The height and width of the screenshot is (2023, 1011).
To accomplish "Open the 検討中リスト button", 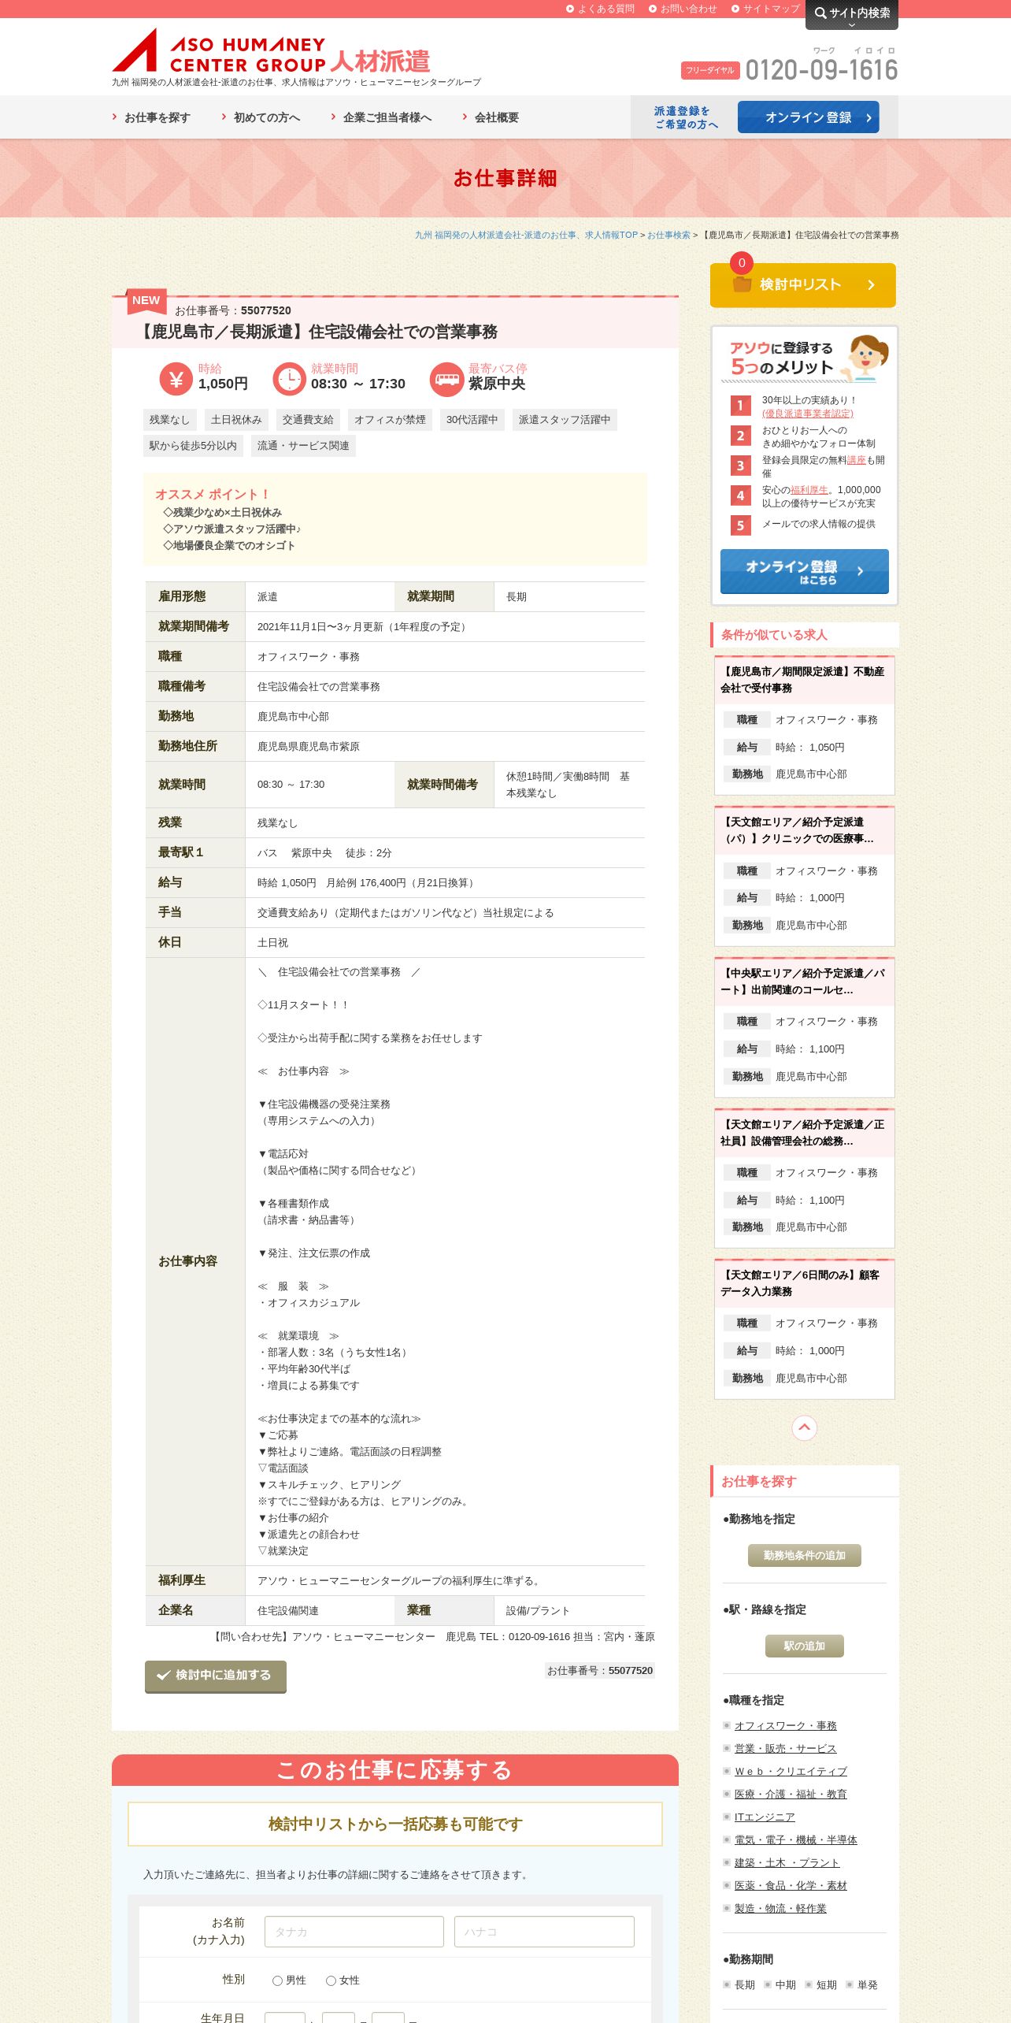I will 803,285.
